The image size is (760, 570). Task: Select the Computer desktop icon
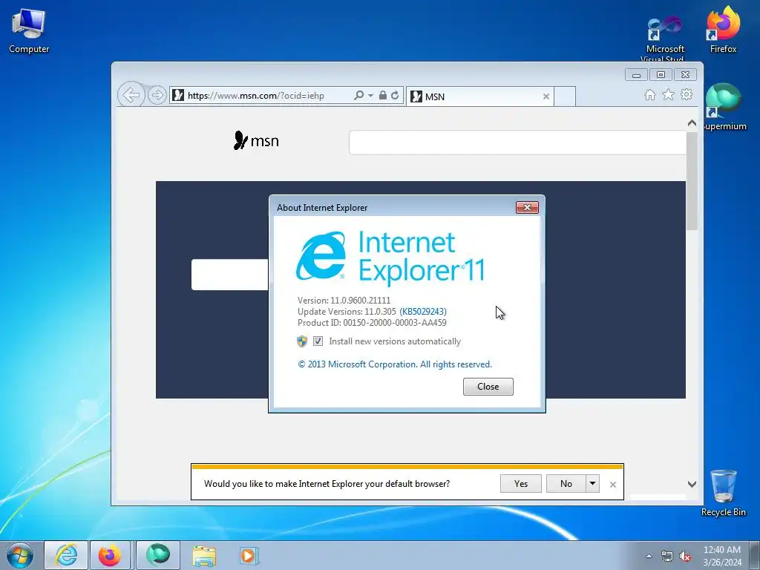pos(29,30)
